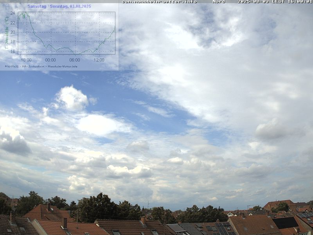This screenshot has height=235, width=313.
Task: Click the Samstag / Sonntag chart title
Action: 59,6
